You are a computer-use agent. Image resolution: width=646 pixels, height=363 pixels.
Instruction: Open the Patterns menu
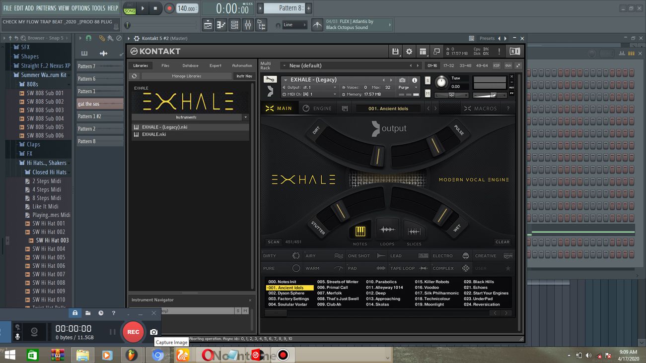46,8
